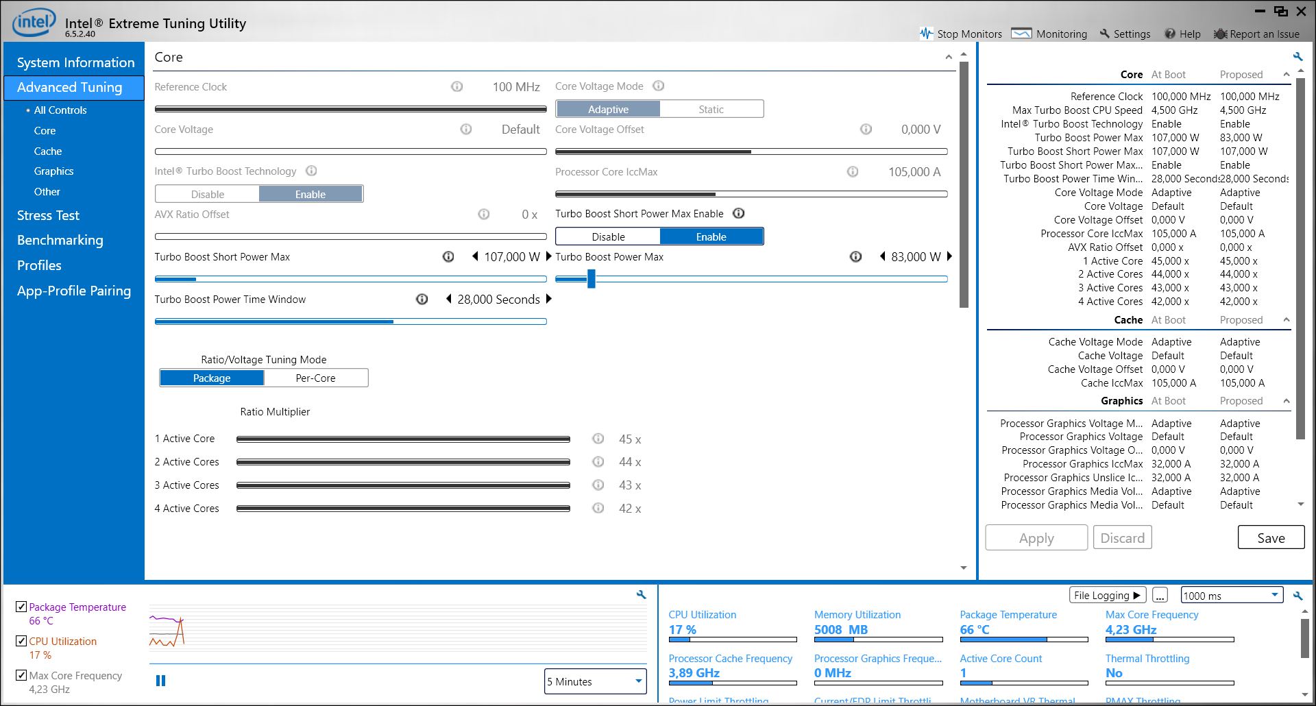Open App-Profile Pairing section
The image size is (1316, 706).
[x=74, y=291]
